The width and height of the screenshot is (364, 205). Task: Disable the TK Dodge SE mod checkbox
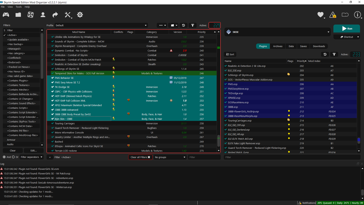coord(52,87)
